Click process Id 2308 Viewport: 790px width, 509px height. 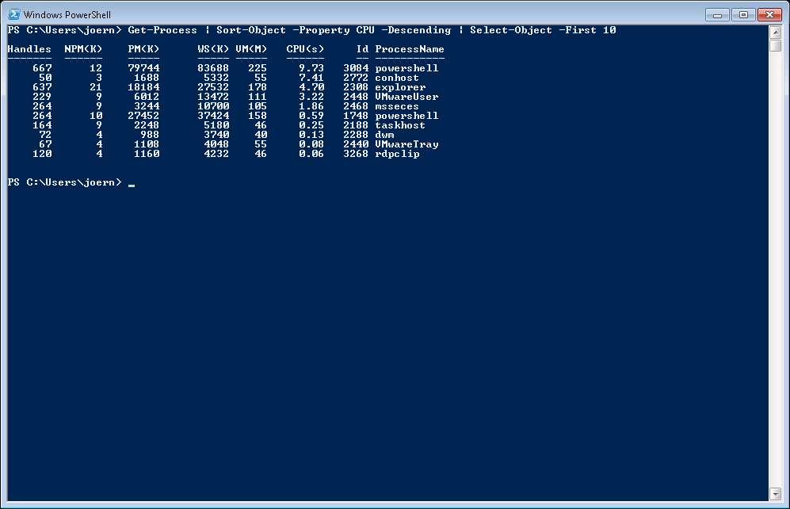click(356, 87)
